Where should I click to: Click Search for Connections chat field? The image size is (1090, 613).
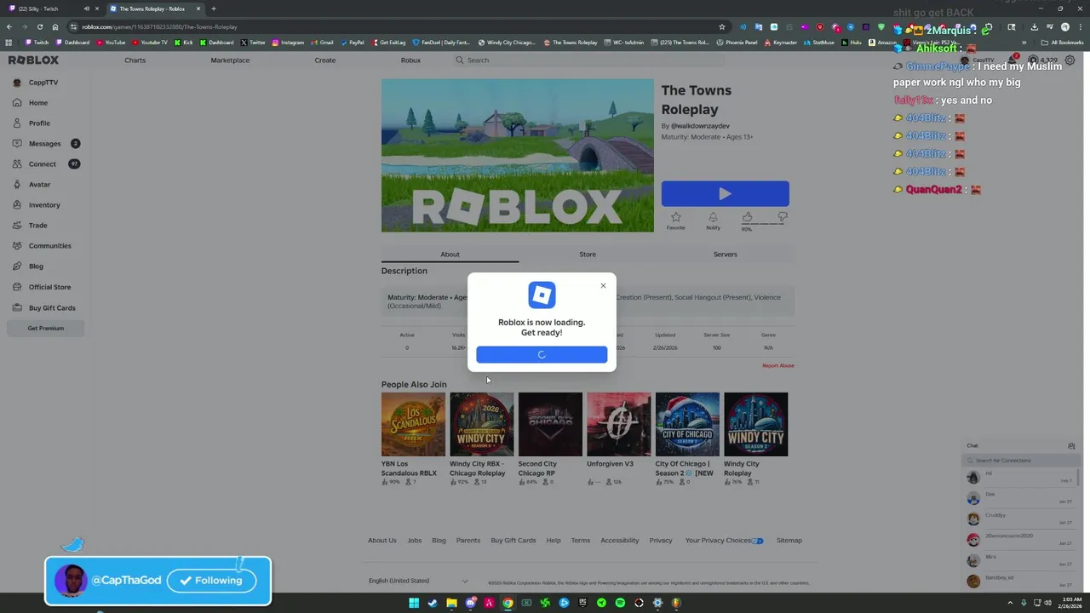tap(1019, 461)
